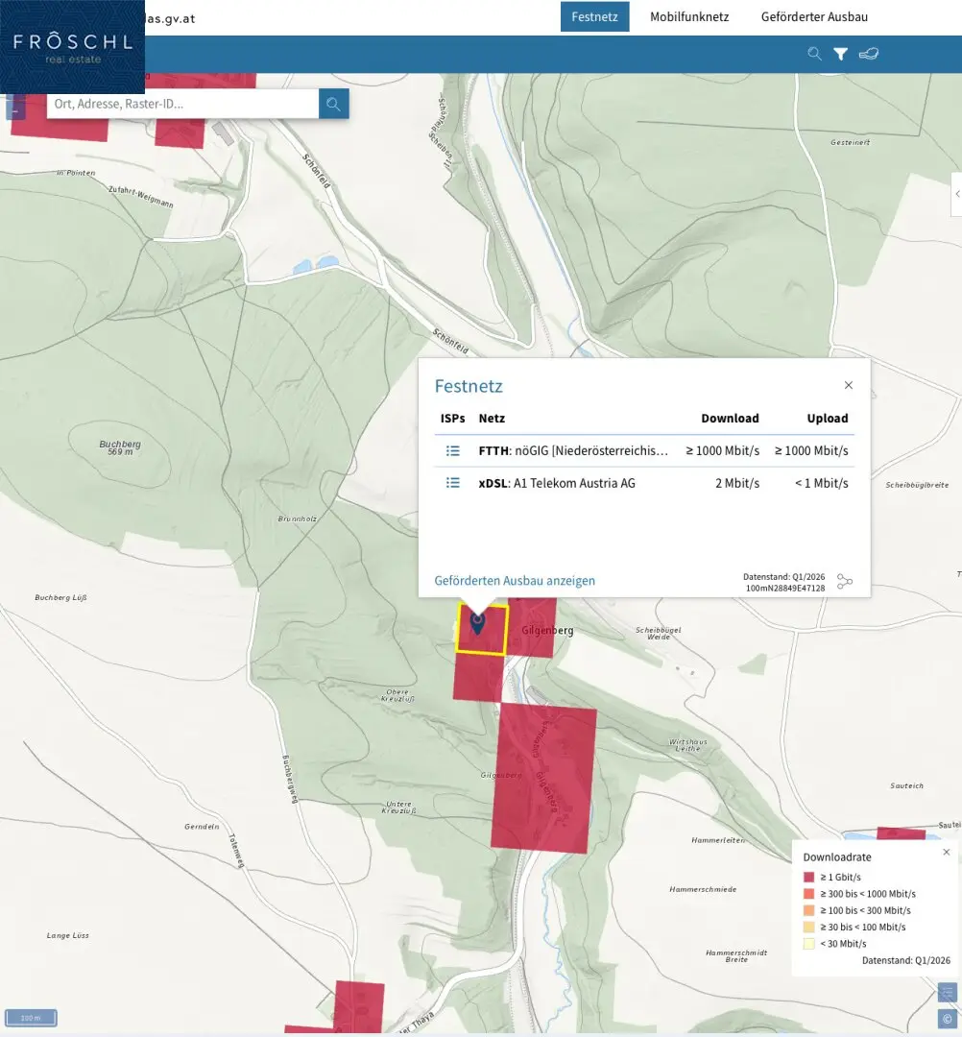The width and height of the screenshot is (962, 1037).
Task: Switch to the Mobilfunknetz tab
Action: click(689, 16)
